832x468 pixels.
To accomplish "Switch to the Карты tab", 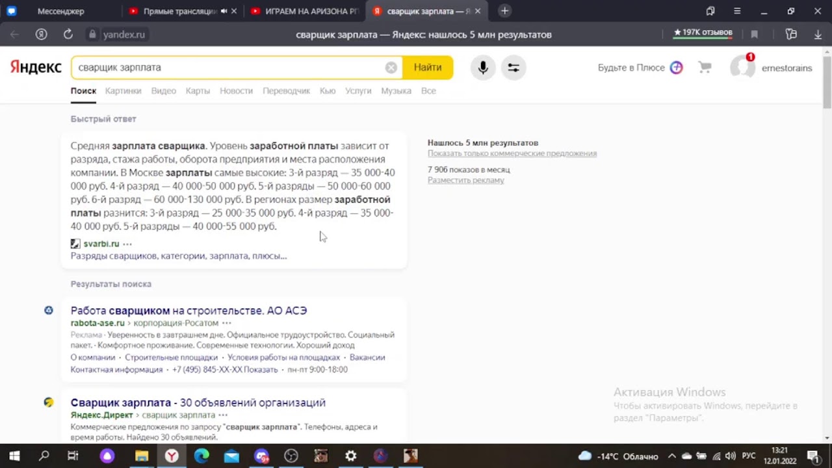I will (198, 91).
